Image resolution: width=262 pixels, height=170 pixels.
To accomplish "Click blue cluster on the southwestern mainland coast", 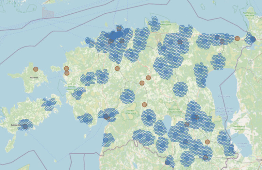I will tap(108, 140).
